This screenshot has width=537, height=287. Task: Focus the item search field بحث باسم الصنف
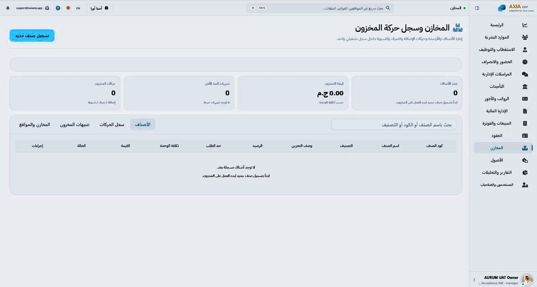393,124
